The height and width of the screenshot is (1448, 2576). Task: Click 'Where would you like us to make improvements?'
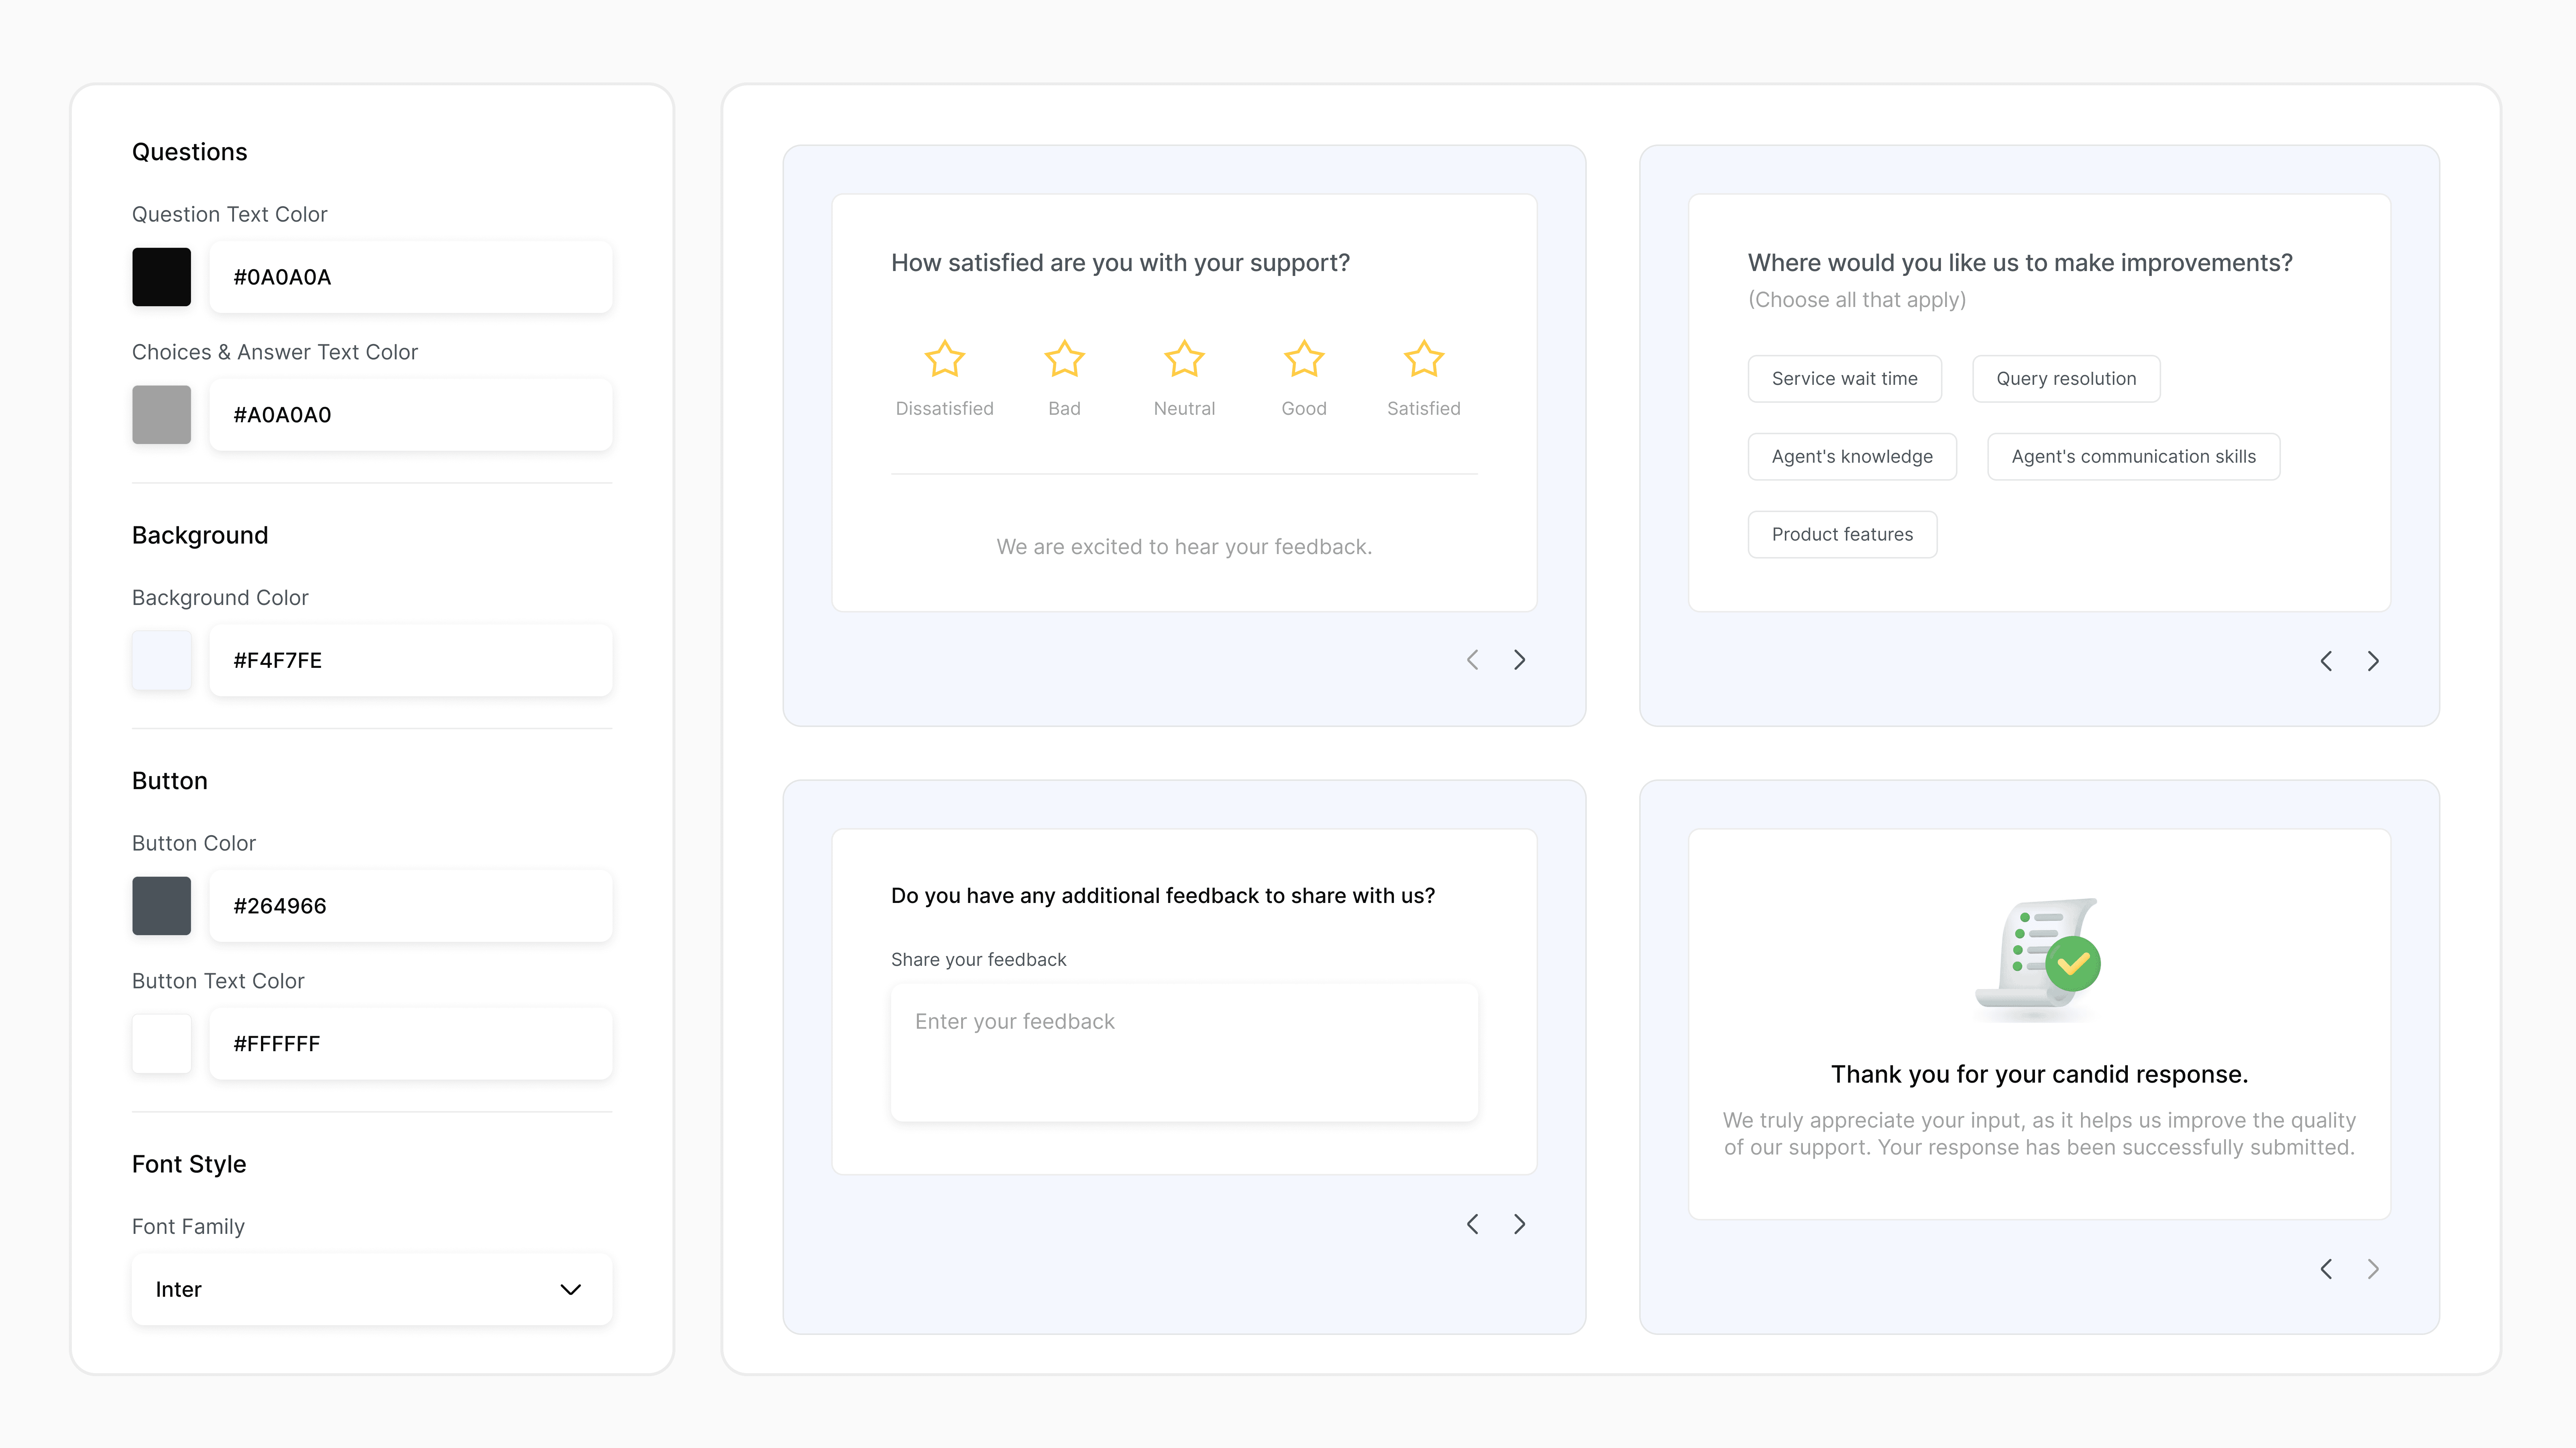point(2020,263)
